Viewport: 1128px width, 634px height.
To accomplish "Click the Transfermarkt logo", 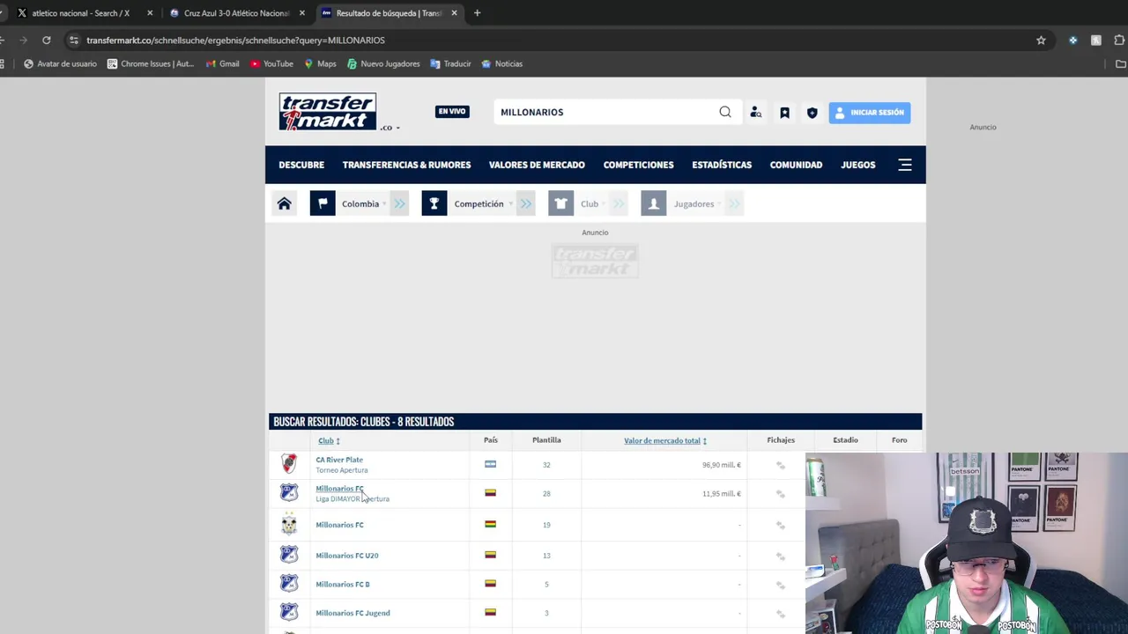I will pos(327,112).
